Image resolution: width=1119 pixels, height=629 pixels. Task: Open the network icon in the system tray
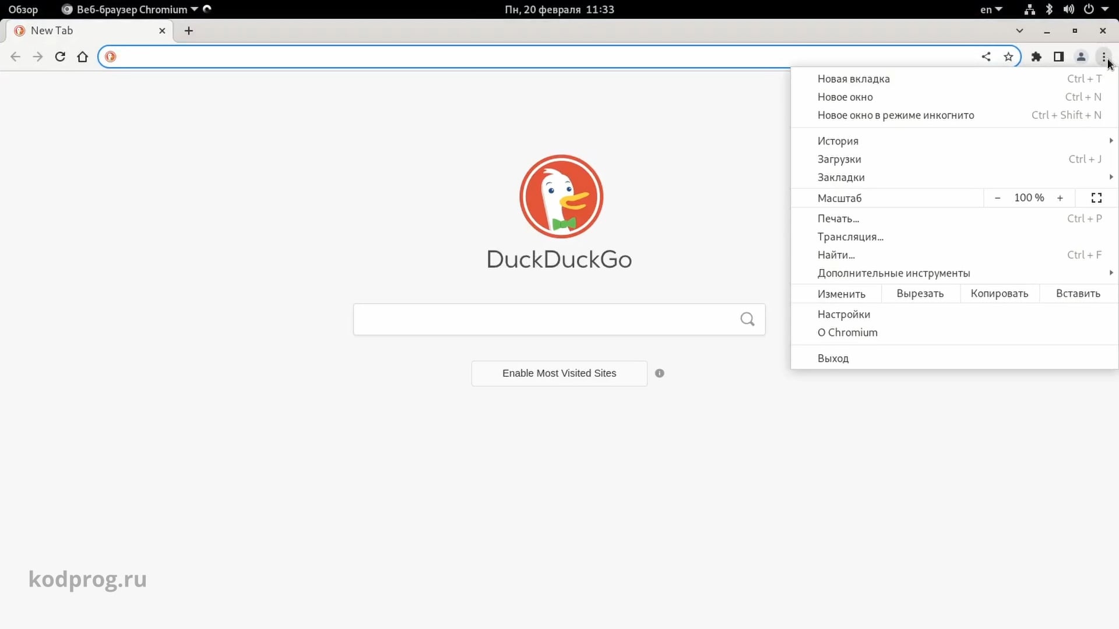[x=1030, y=9]
